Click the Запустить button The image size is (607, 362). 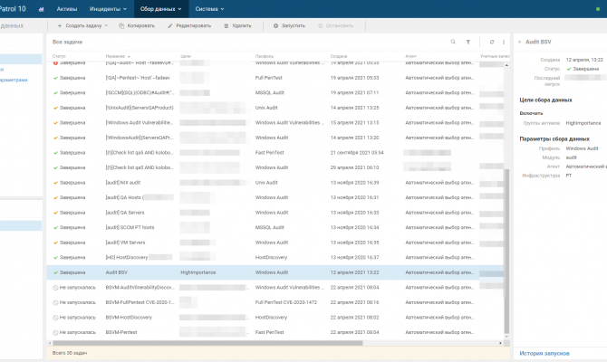point(289,26)
